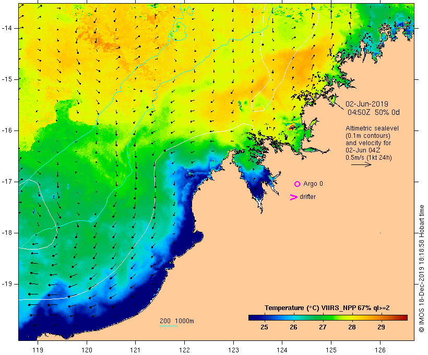428x355 pixels.
Task: Click the '02-Jun 04Z' text line
Action: click(x=363, y=150)
